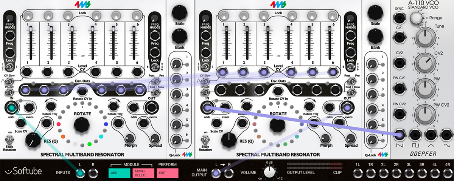Viewport: 454px width, 181px height.
Task: Click the Tune knob on the A-110 VCO
Action: point(425,38)
